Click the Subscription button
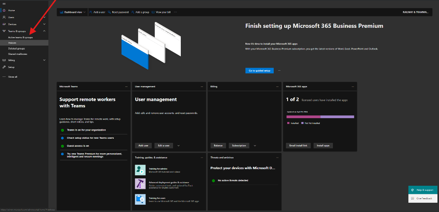The height and width of the screenshot is (212, 439). click(239, 146)
